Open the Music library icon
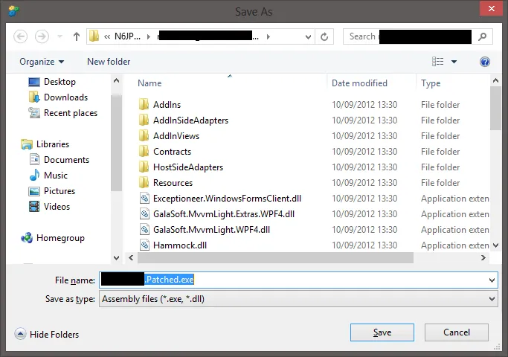The width and height of the screenshot is (508, 357). [34, 176]
